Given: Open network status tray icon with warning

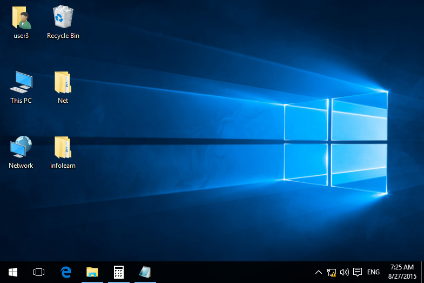Looking at the screenshot, I should pos(332,272).
